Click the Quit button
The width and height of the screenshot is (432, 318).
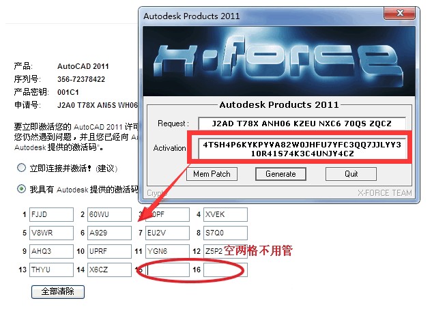pos(351,174)
